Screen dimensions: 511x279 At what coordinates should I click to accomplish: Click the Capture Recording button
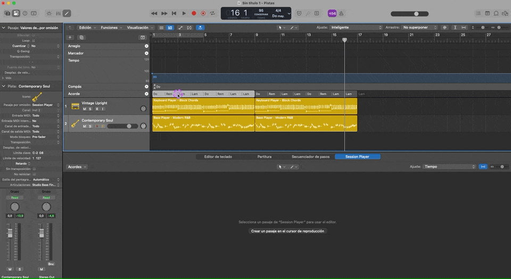click(203, 13)
